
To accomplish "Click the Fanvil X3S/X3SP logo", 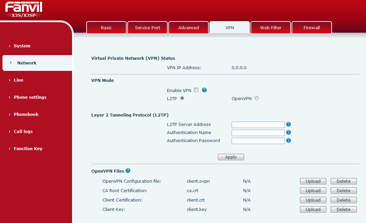I will [24, 9].
